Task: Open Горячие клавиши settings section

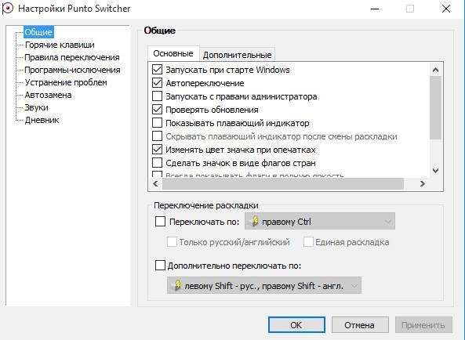Action: [60, 45]
